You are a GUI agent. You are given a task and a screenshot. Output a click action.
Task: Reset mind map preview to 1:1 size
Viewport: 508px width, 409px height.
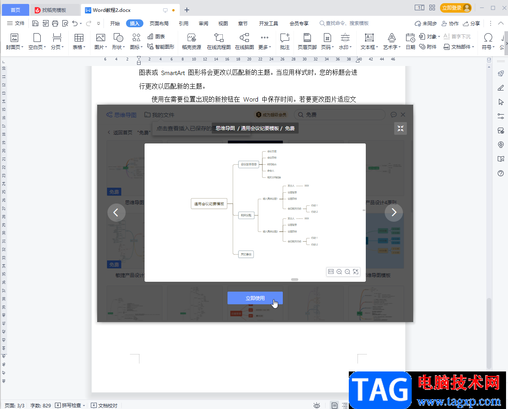click(331, 271)
